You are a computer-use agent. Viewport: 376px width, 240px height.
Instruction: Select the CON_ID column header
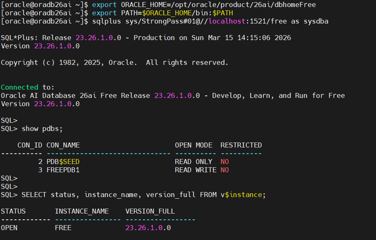pyautogui.click(x=30, y=145)
